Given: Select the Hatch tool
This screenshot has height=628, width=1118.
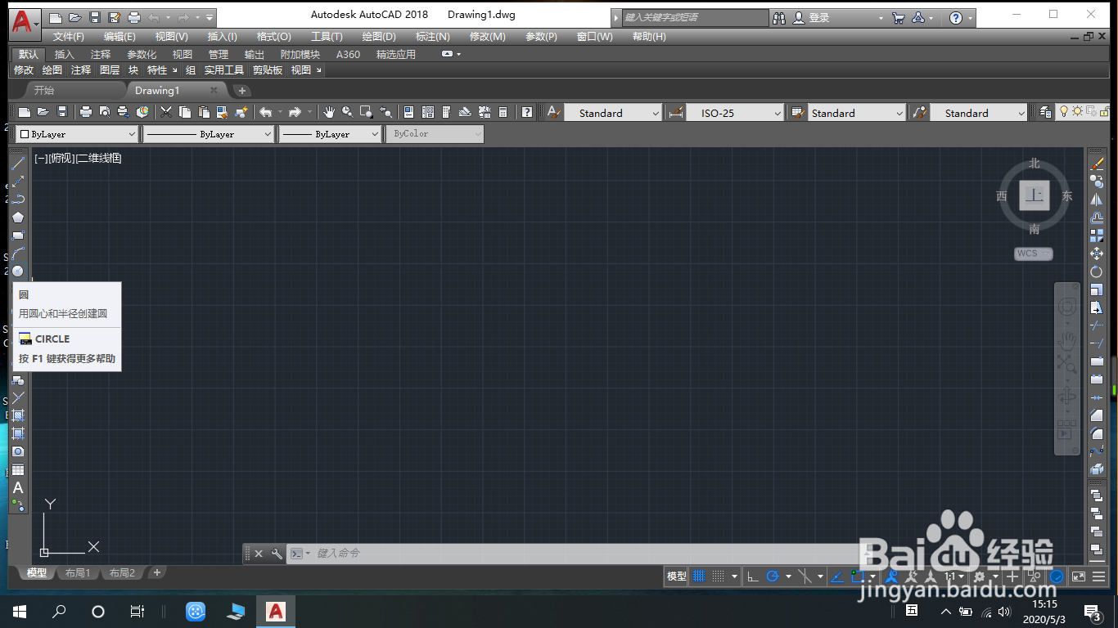Looking at the screenshot, I should pyautogui.click(x=18, y=415).
